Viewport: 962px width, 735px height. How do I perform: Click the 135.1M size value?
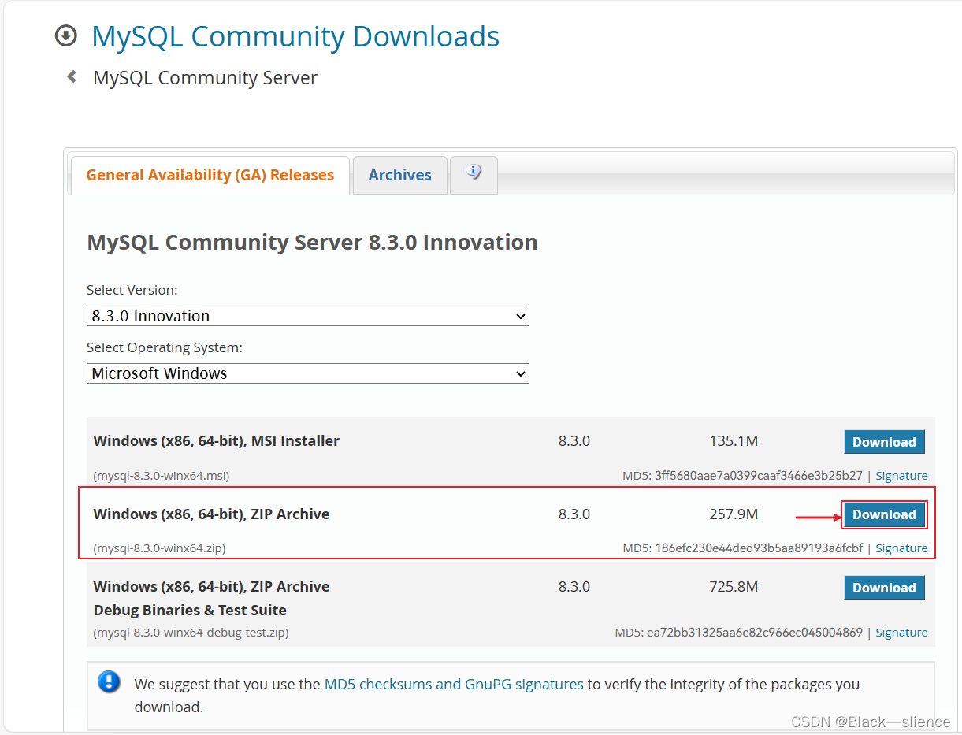pyautogui.click(x=734, y=441)
